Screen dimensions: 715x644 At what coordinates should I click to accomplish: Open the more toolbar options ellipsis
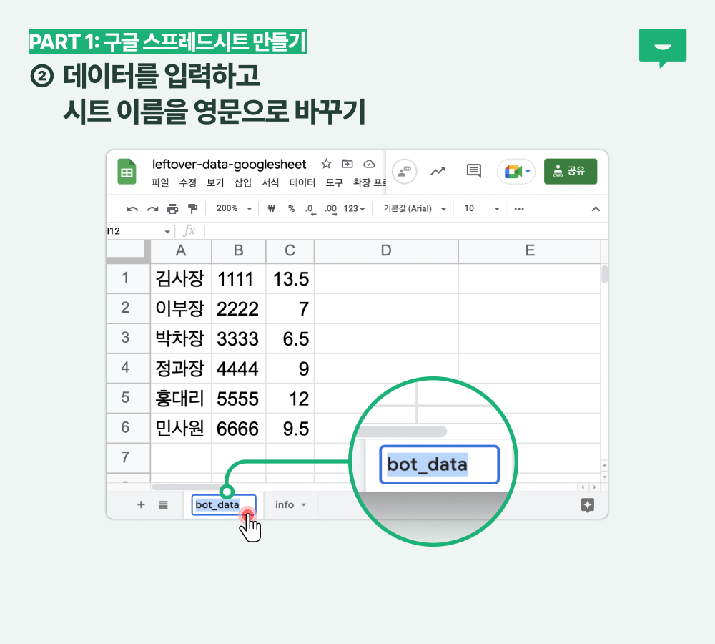coord(519,209)
